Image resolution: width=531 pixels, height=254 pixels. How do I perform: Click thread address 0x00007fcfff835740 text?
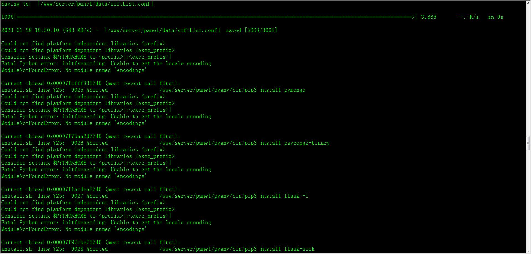click(74, 83)
